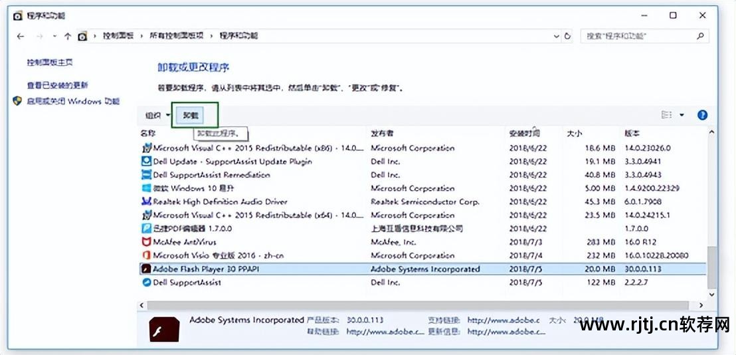Open the view options dropdown arrow

tap(682, 115)
